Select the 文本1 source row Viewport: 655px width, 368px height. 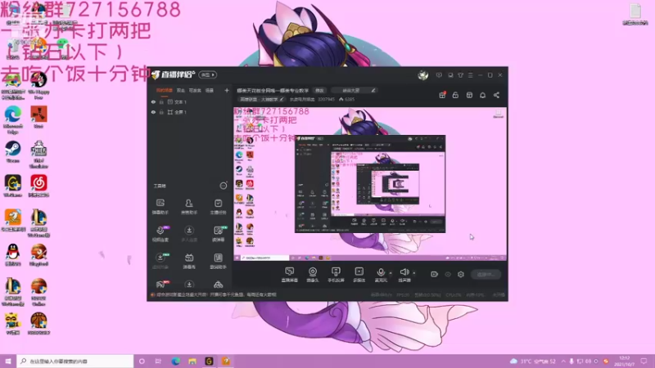pyautogui.click(x=190, y=101)
